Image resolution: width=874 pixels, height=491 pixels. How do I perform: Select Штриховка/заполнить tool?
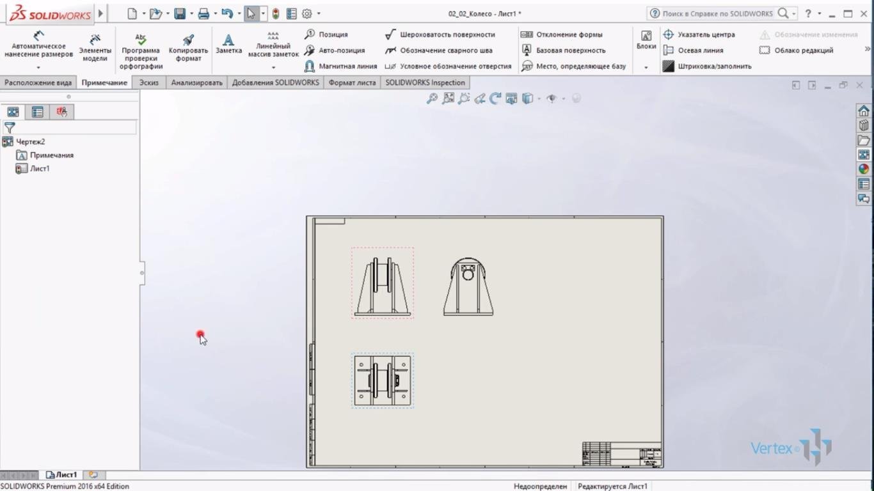tap(707, 66)
